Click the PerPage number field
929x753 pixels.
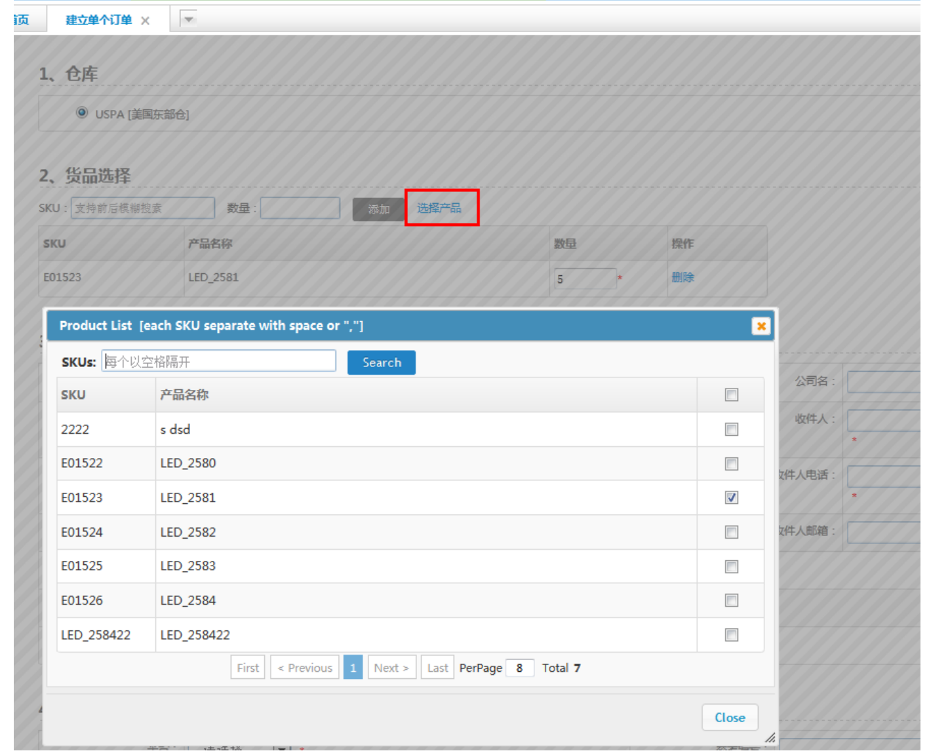tap(520, 668)
